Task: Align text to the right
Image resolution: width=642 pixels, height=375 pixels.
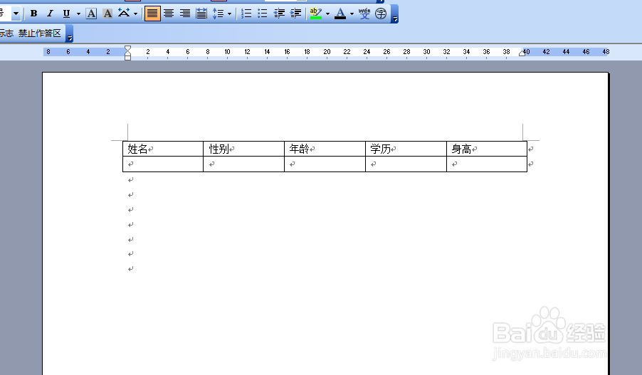Action: click(x=185, y=14)
